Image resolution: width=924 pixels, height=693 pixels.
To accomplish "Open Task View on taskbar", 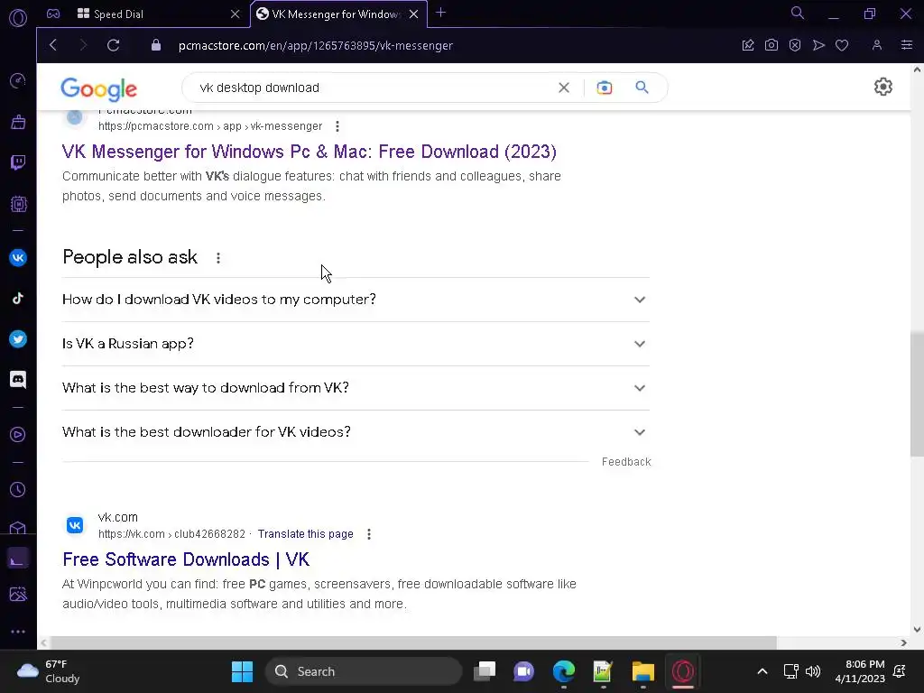I will [485, 671].
